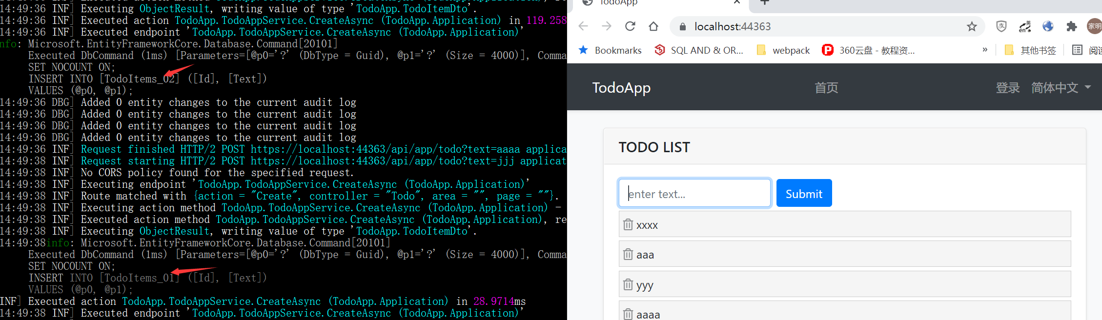Close the TodoApp browser tab
The image size is (1102, 320).
tap(737, 2)
